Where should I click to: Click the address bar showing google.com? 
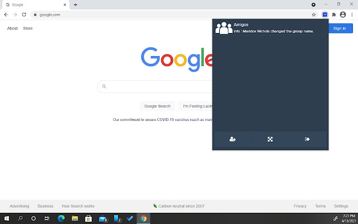[x=173, y=15]
